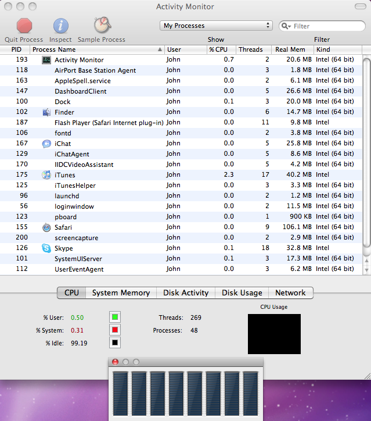
Task: Sort by PID column header
Action: coord(15,49)
